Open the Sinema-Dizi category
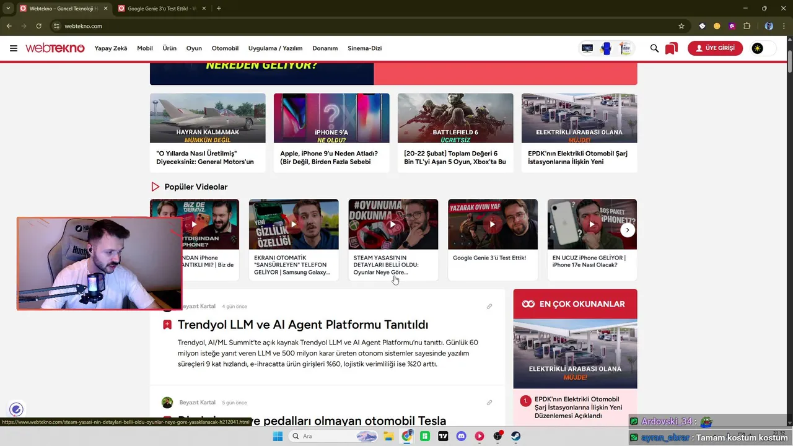 click(365, 48)
